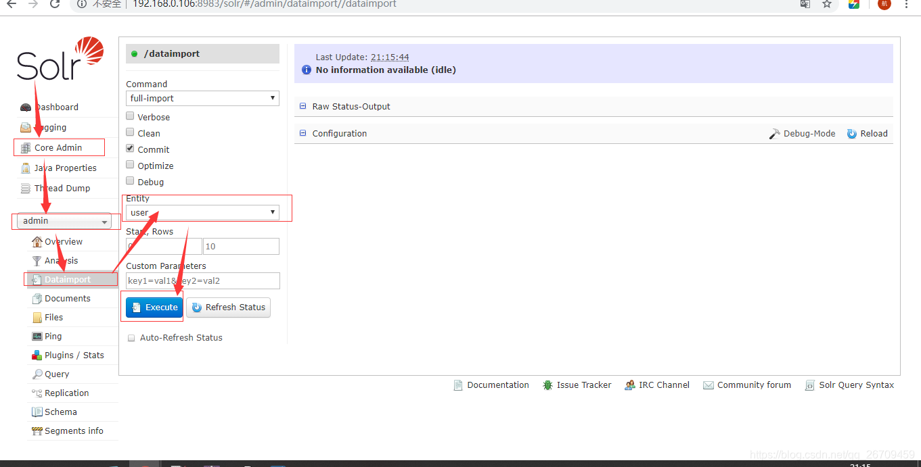Viewport: 921px width, 467px height.
Task: Click the Schema icon
Action: click(x=37, y=412)
